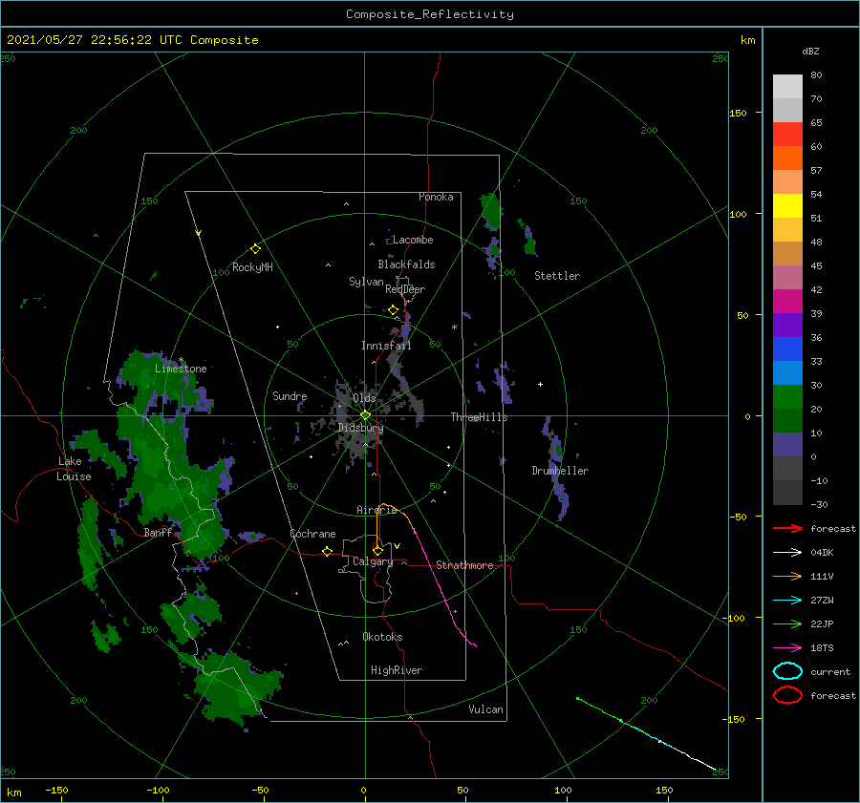
Task: Click the Composite_Reflectivity title
Action: (430, 14)
